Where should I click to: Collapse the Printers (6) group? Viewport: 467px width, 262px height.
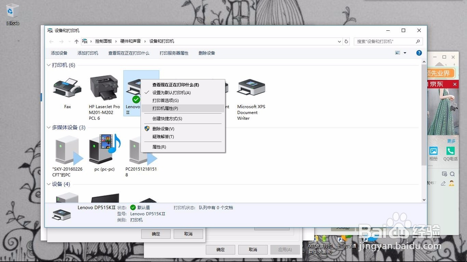point(49,65)
